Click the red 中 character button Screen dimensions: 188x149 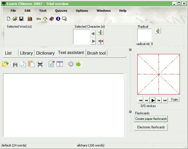coord(101,41)
